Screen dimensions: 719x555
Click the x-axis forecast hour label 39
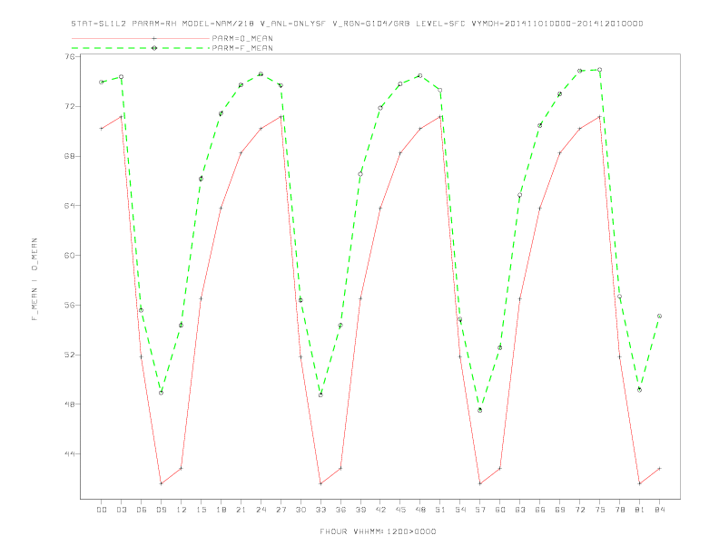tap(360, 510)
